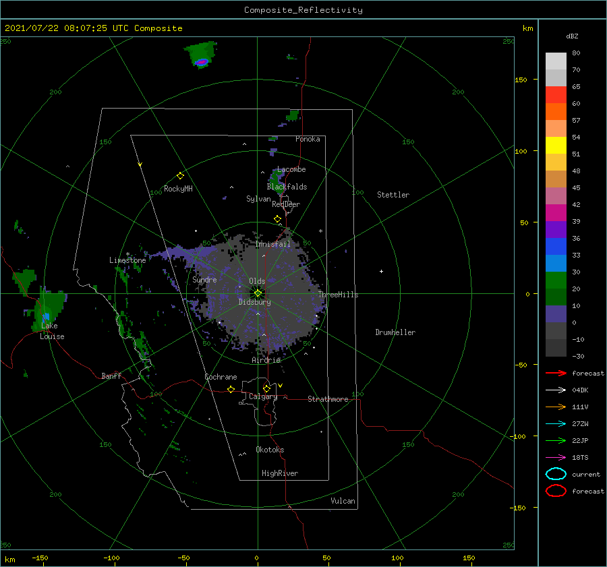The width and height of the screenshot is (607, 567).
Task: Click the Strathmore city label
Action: [328, 399]
